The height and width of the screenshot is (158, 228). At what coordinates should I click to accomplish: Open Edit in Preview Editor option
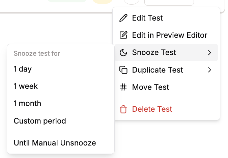[x=170, y=35]
